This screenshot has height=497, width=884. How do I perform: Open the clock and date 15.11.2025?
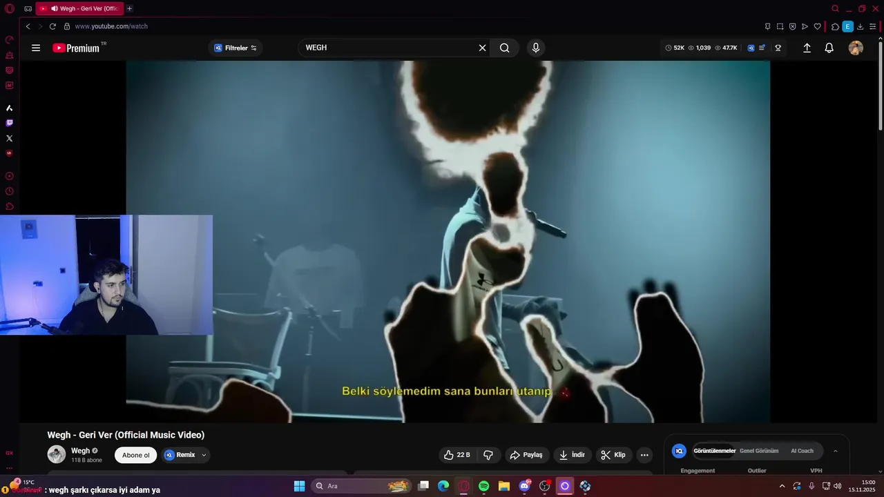tap(862, 486)
